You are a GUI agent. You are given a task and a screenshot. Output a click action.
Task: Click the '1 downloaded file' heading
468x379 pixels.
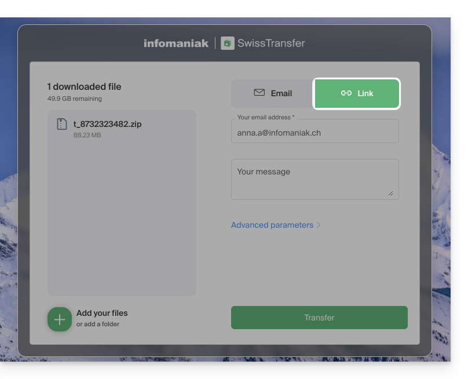tap(84, 87)
